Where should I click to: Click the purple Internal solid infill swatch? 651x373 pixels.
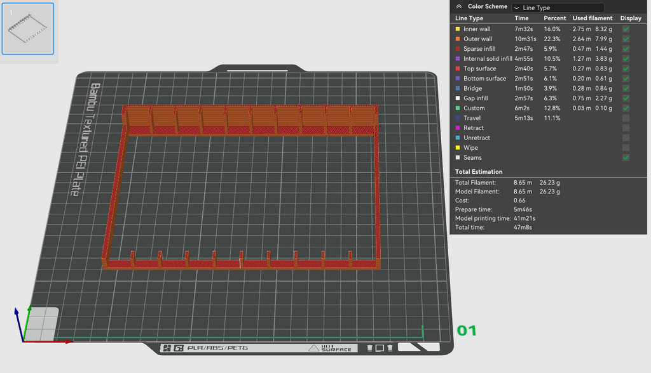(x=458, y=59)
